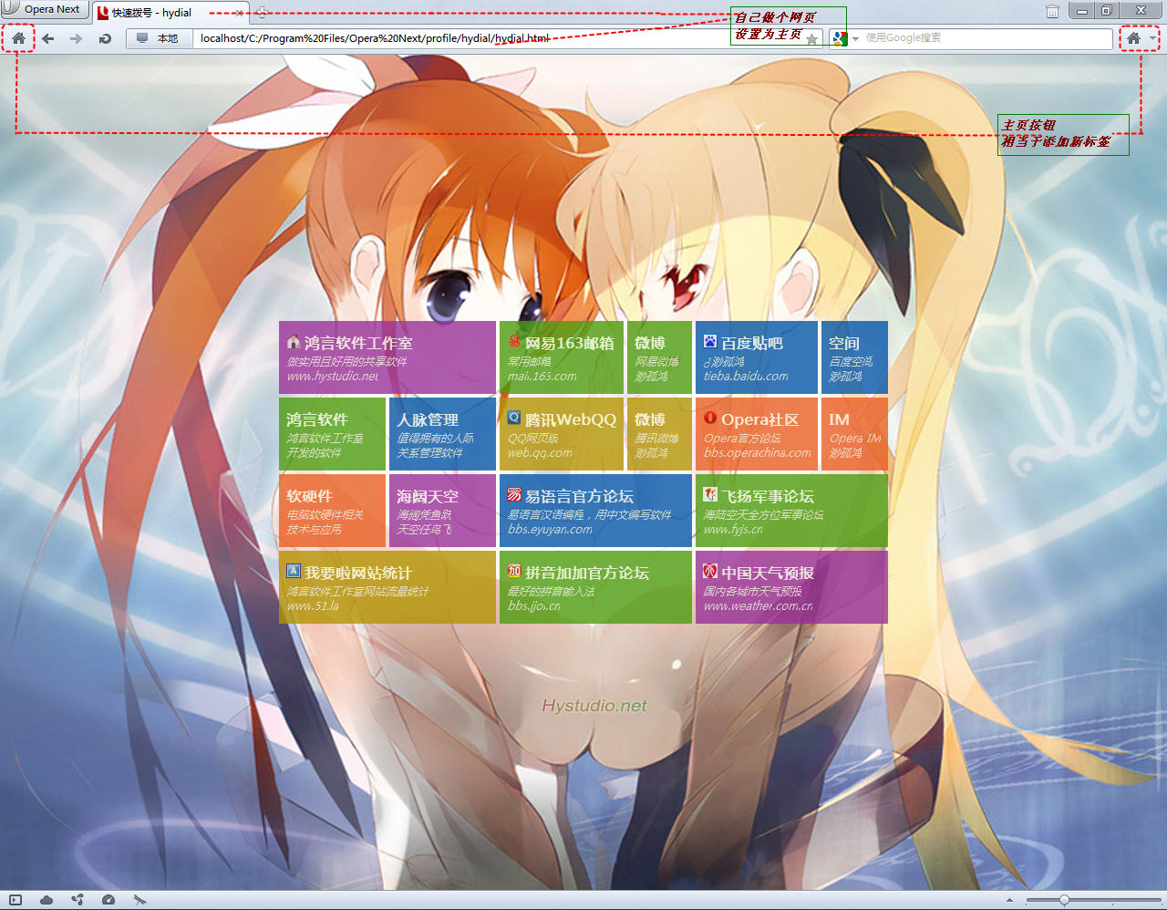Viewport: 1167px width, 910px height.
Task: Expand the arrow left of zoom slider
Action: [1009, 900]
